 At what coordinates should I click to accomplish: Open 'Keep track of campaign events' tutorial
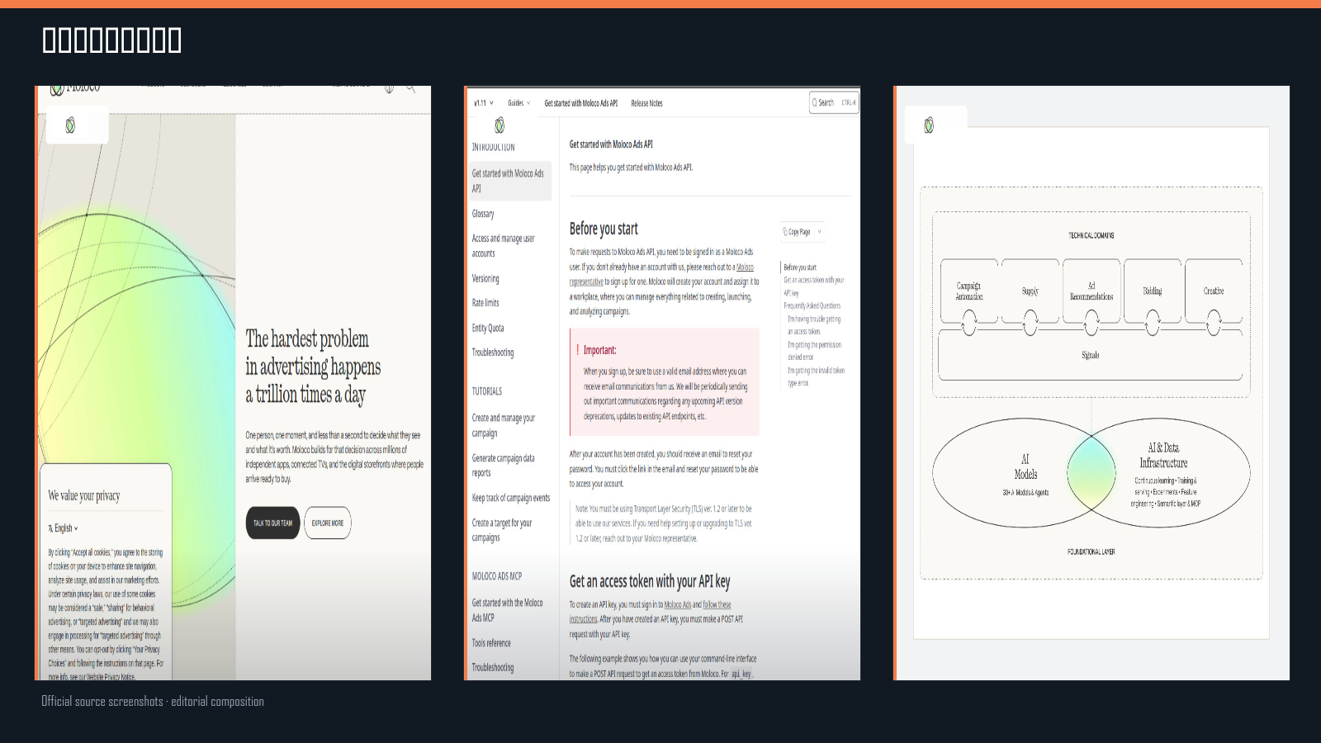(510, 498)
